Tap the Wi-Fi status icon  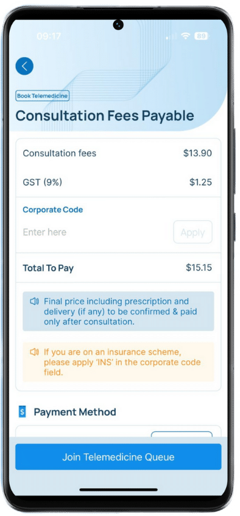[x=186, y=36]
